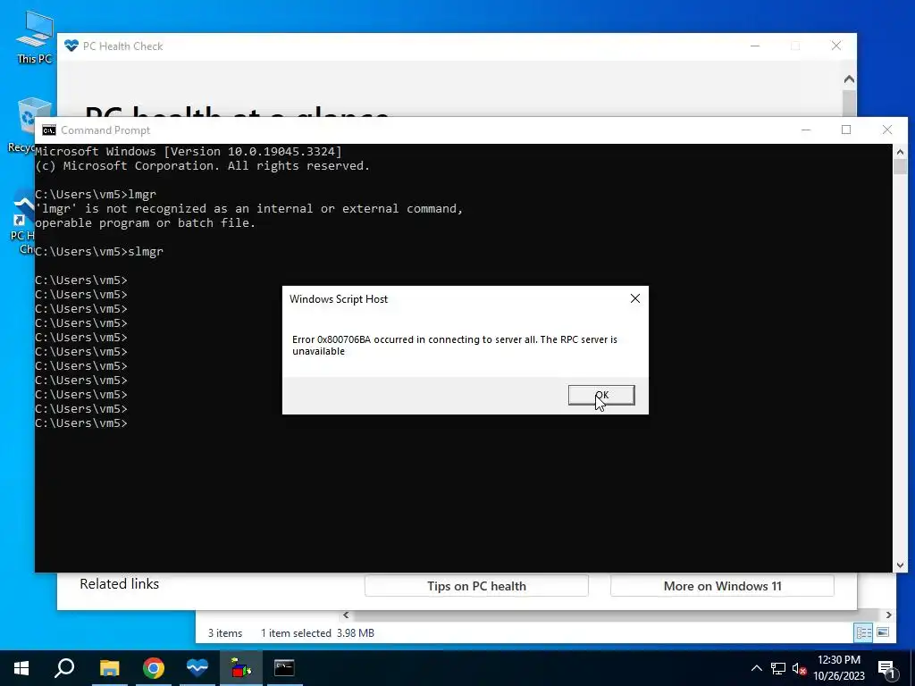
Task: Minimize the PC Health Check window
Action: click(x=755, y=46)
